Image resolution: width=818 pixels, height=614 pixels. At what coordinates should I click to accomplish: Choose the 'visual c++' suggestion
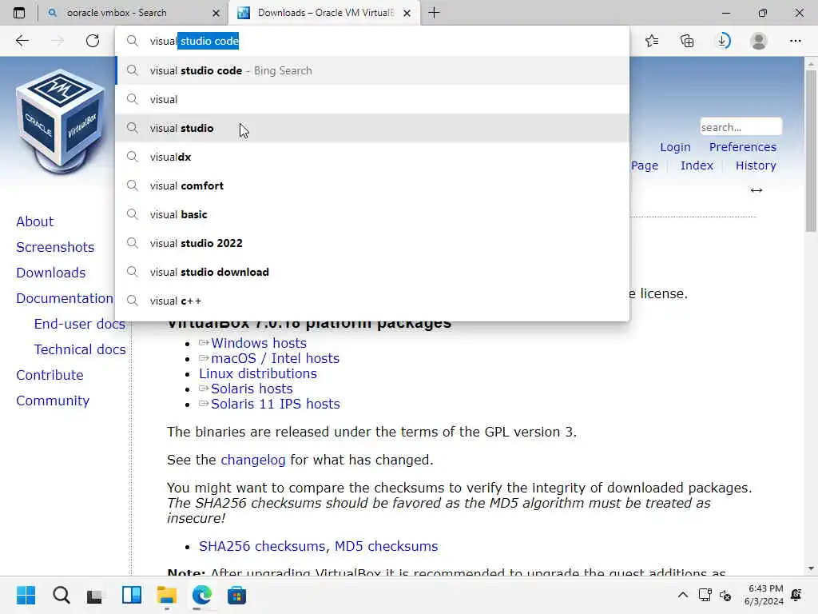(372, 301)
